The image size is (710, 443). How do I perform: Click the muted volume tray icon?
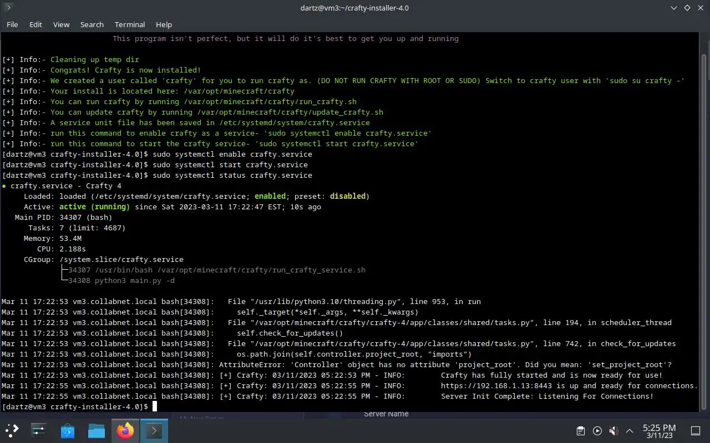tap(613, 431)
